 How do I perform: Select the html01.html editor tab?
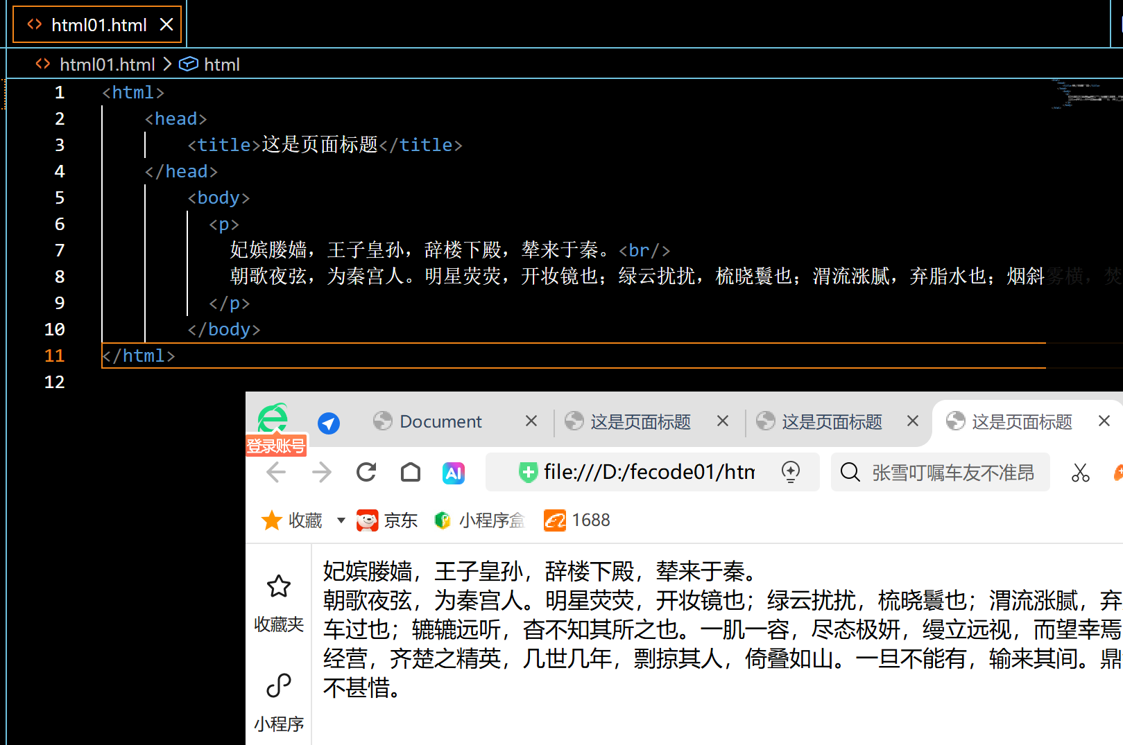[x=97, y=25]
